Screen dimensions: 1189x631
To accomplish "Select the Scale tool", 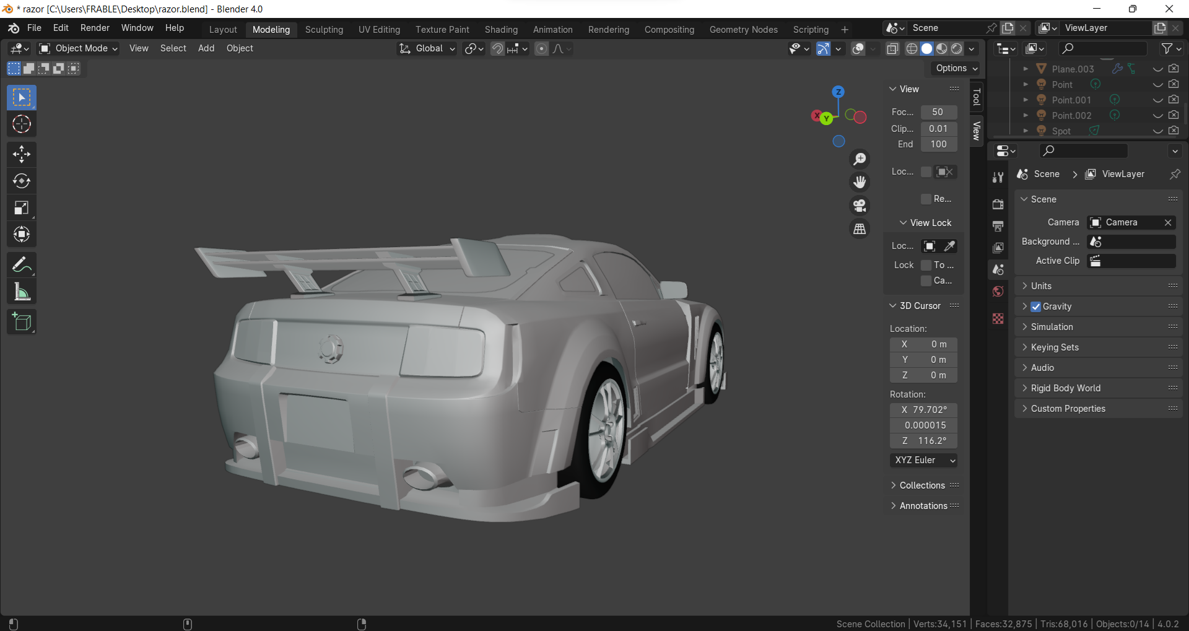I will [x=22, y=208].
